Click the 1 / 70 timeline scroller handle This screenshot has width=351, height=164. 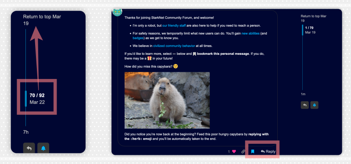[x=303, y=30]
